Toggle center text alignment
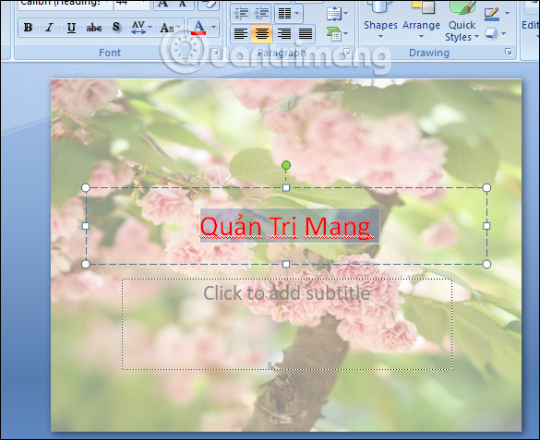 click(x=262, y=34)
